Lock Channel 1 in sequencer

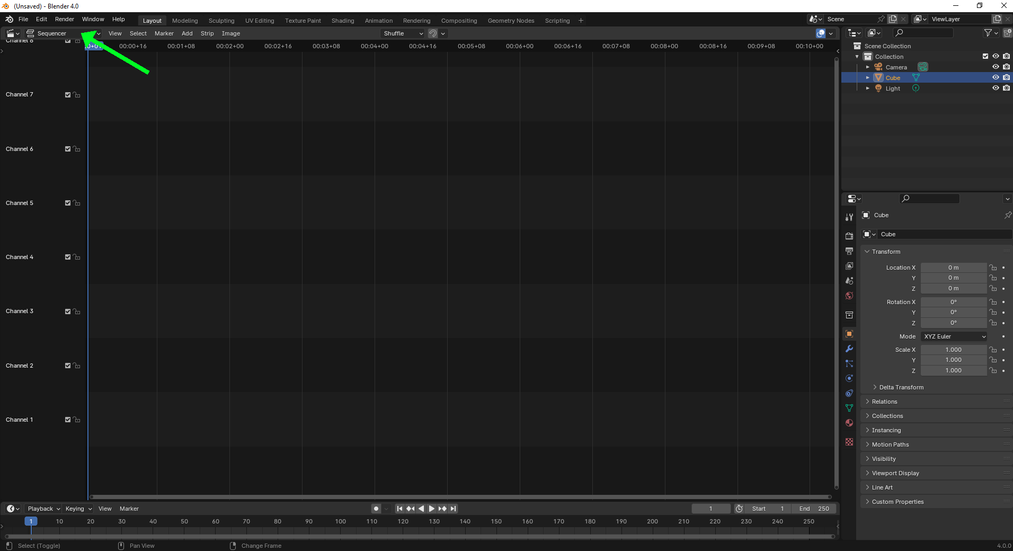tap(77, 420)
